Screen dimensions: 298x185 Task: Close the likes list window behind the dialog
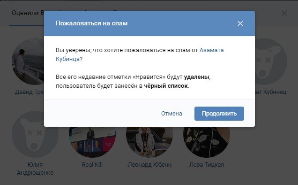284,13
